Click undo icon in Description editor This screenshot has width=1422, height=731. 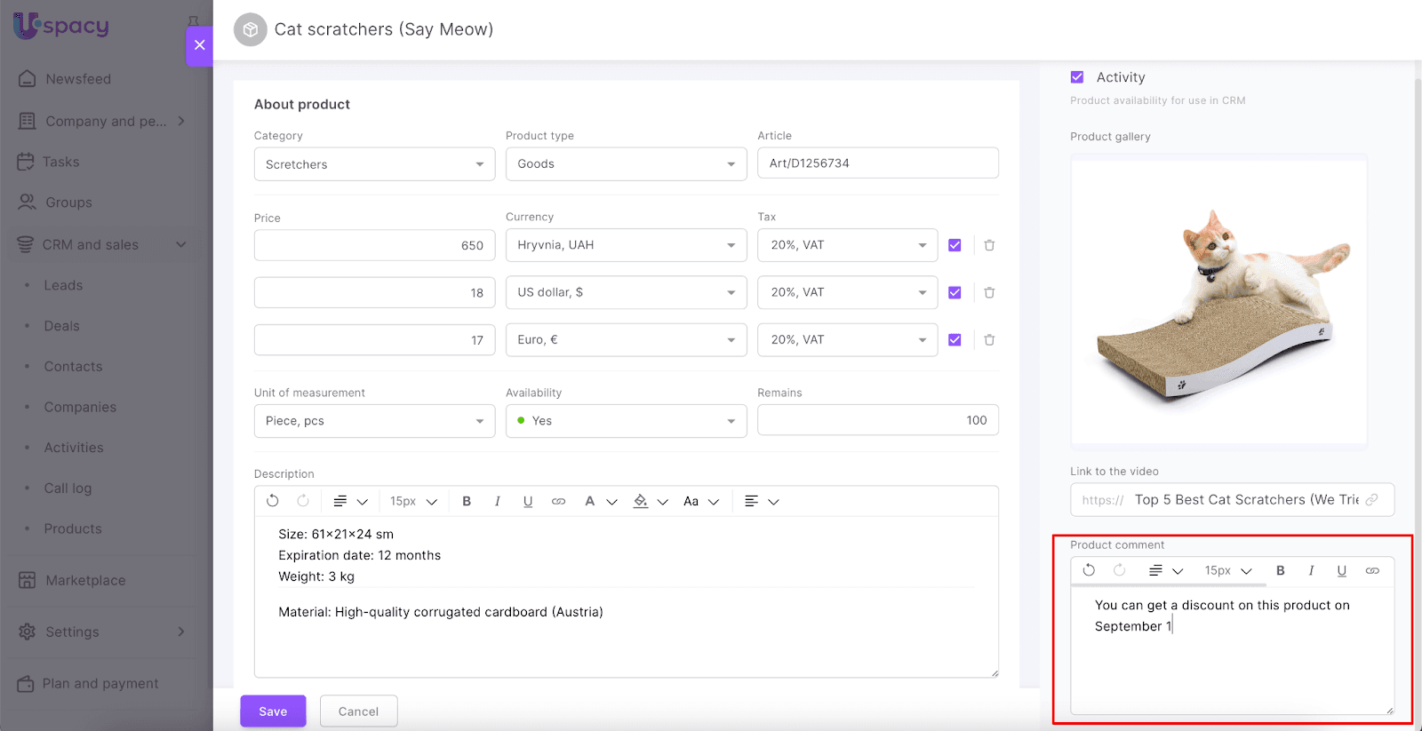tap(273, 501)
